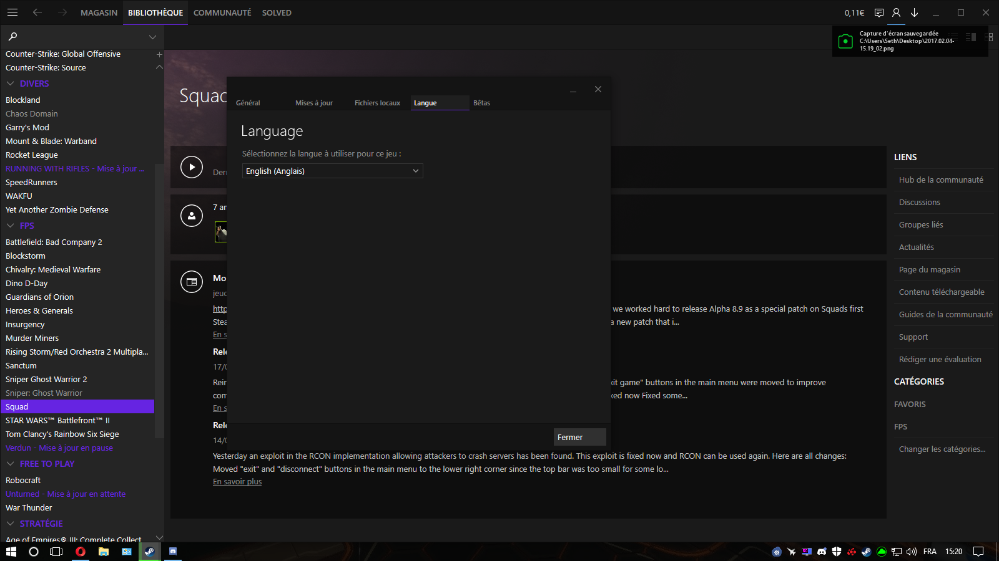Open the Windows Start menu
The height and width of the screenshot is (561, 999).
pyautogui.click(x=11, y=552)
